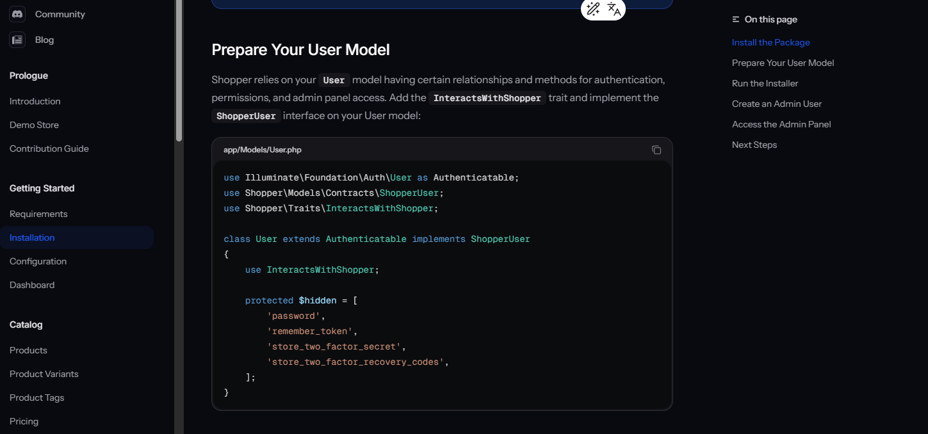928x434 pixels.
Task: Click the On this page list icon
Action: [736, 20]
